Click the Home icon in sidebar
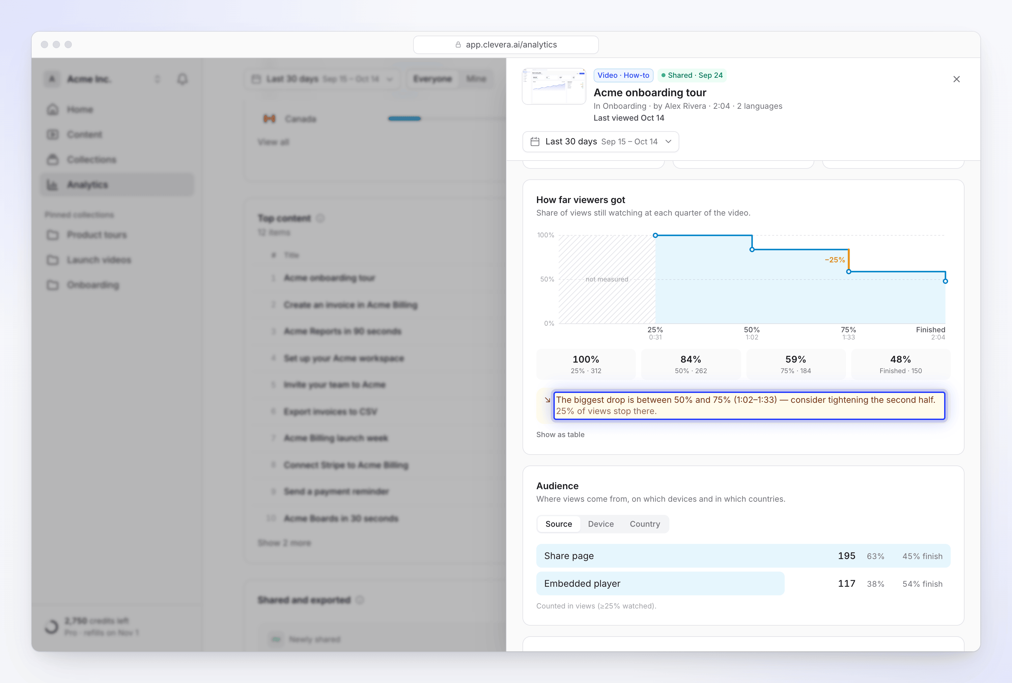 click(53, 109)
